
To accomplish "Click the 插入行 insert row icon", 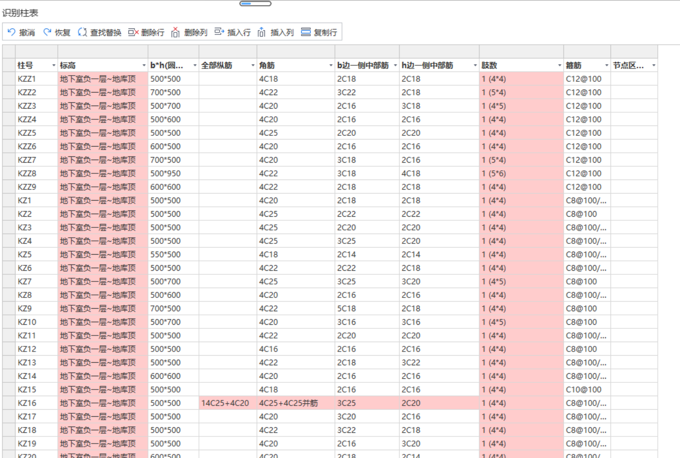I will 220,32.
